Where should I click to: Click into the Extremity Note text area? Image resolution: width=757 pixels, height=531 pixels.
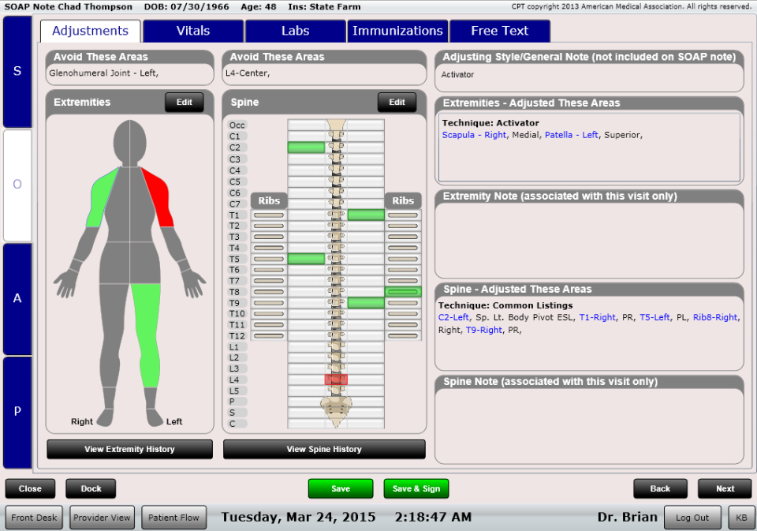pyautogui.click(x=588, y=239)
